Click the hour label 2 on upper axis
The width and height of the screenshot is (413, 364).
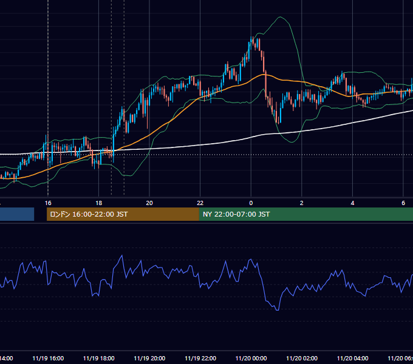[302, 203]
